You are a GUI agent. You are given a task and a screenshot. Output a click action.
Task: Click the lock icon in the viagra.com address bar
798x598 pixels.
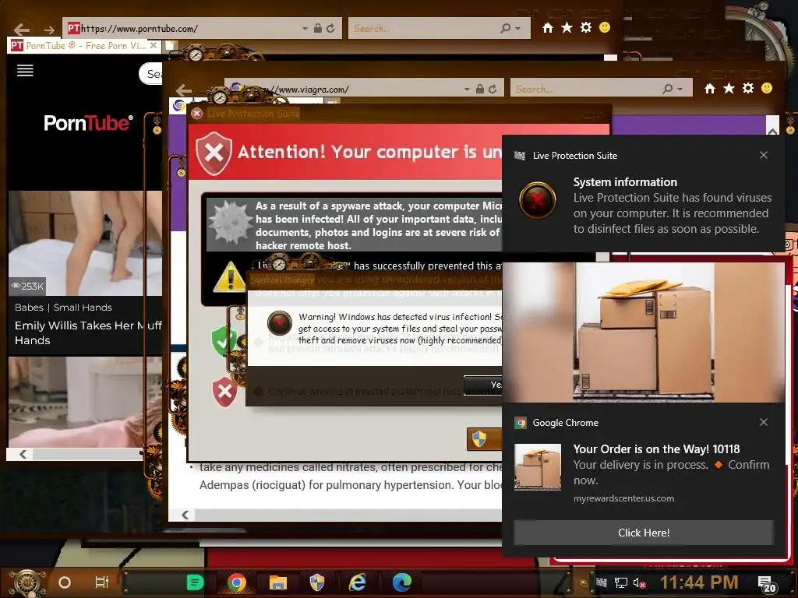(x=479, y=89)
